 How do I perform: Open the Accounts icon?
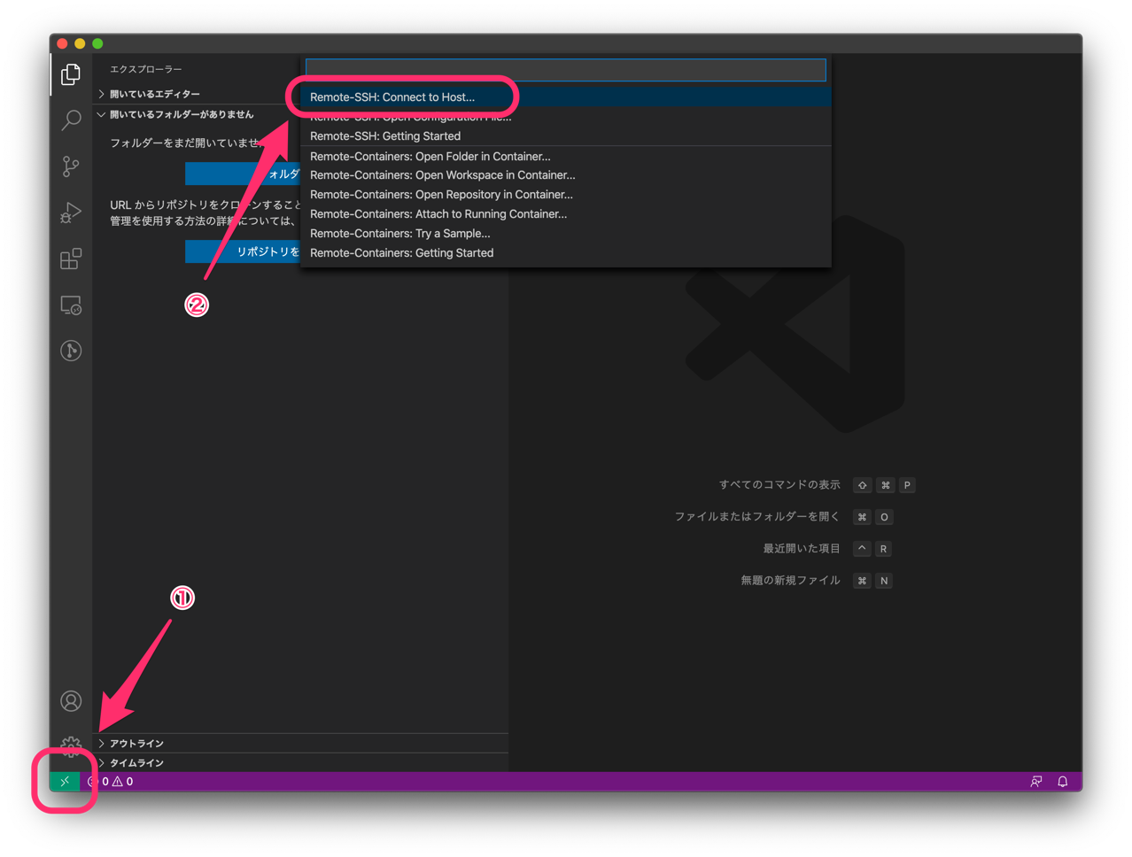pyautogui.click(x=71, y=701)
